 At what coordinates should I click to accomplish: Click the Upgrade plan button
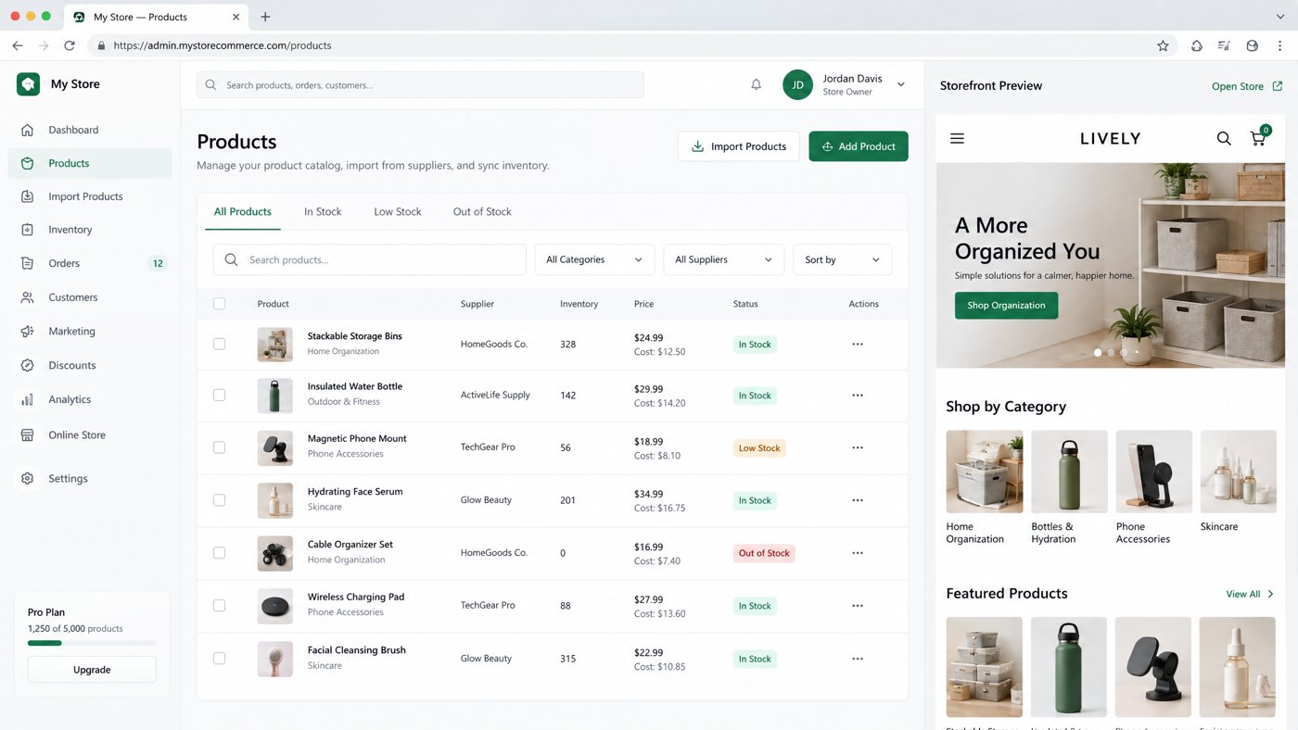coord(92,669)
